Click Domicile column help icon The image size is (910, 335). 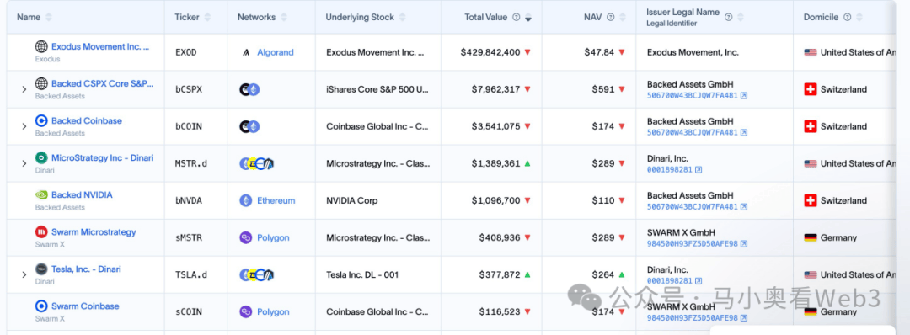coord(848,18)
